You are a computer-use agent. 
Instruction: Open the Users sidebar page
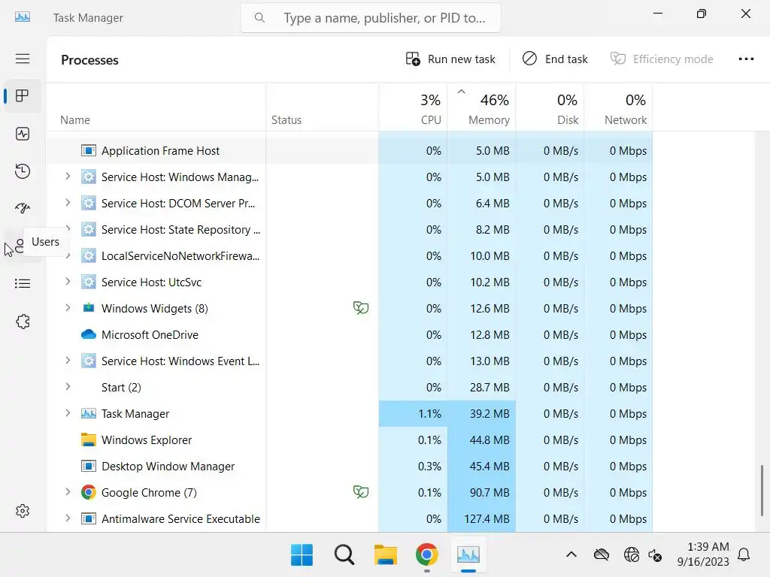coord(19,246)
